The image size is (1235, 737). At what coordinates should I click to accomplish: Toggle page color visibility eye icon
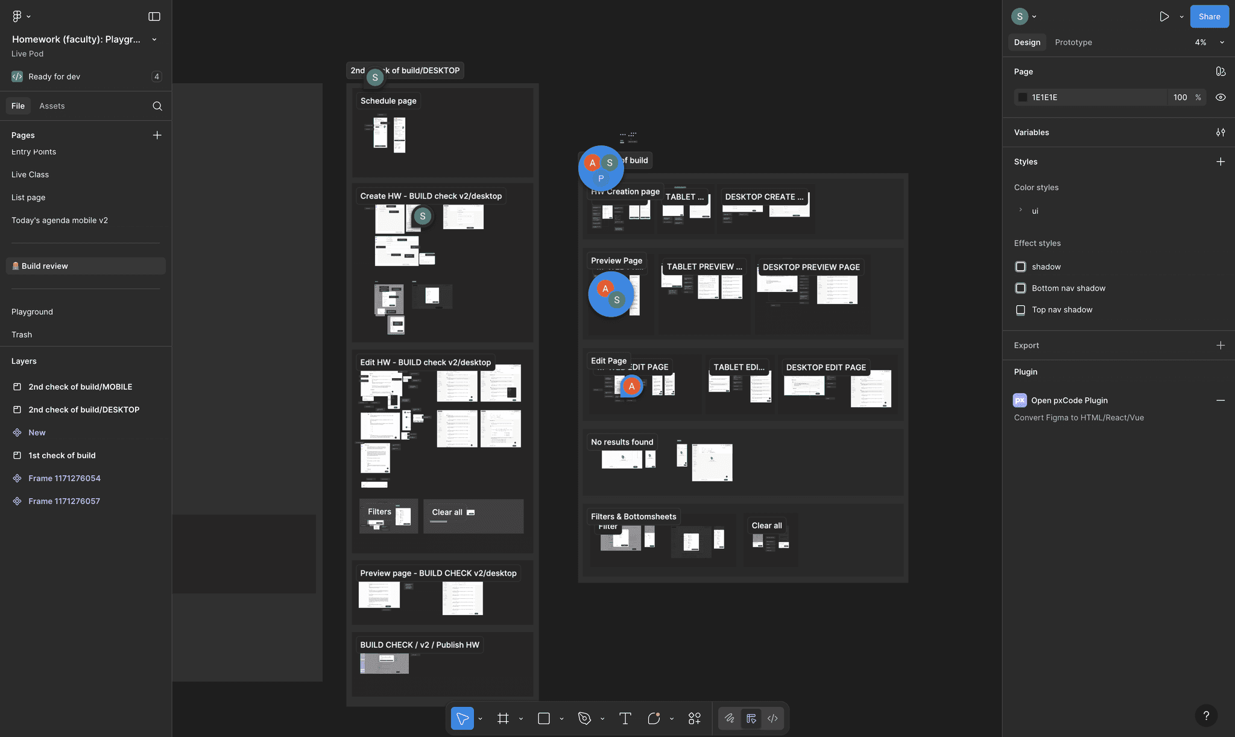(1221, 97)
